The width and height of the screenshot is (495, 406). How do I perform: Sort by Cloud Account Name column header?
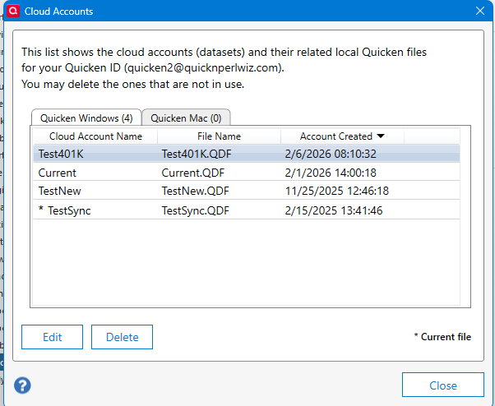point(95,136)
